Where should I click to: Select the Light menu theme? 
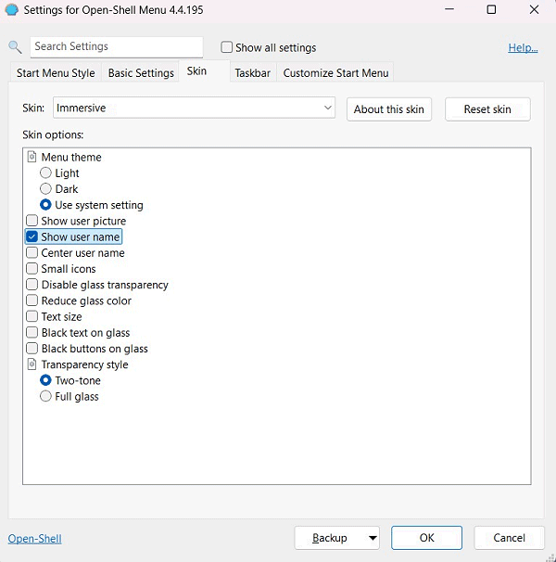point(46,173)
